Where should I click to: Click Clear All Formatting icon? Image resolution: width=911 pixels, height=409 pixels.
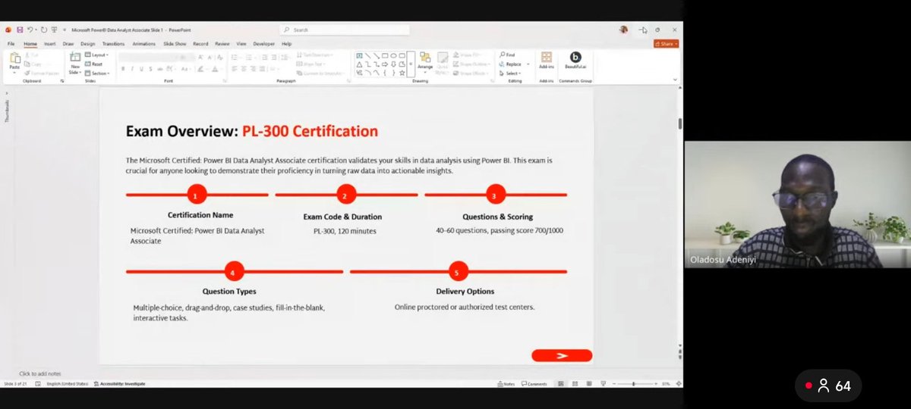coord(219,58)
